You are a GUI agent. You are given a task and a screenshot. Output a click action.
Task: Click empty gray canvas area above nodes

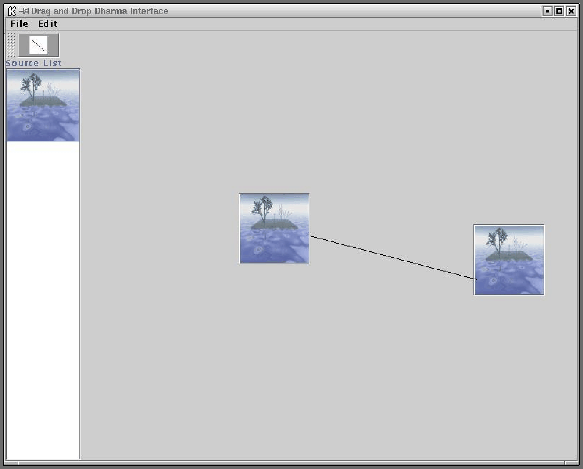coord(320,112)
